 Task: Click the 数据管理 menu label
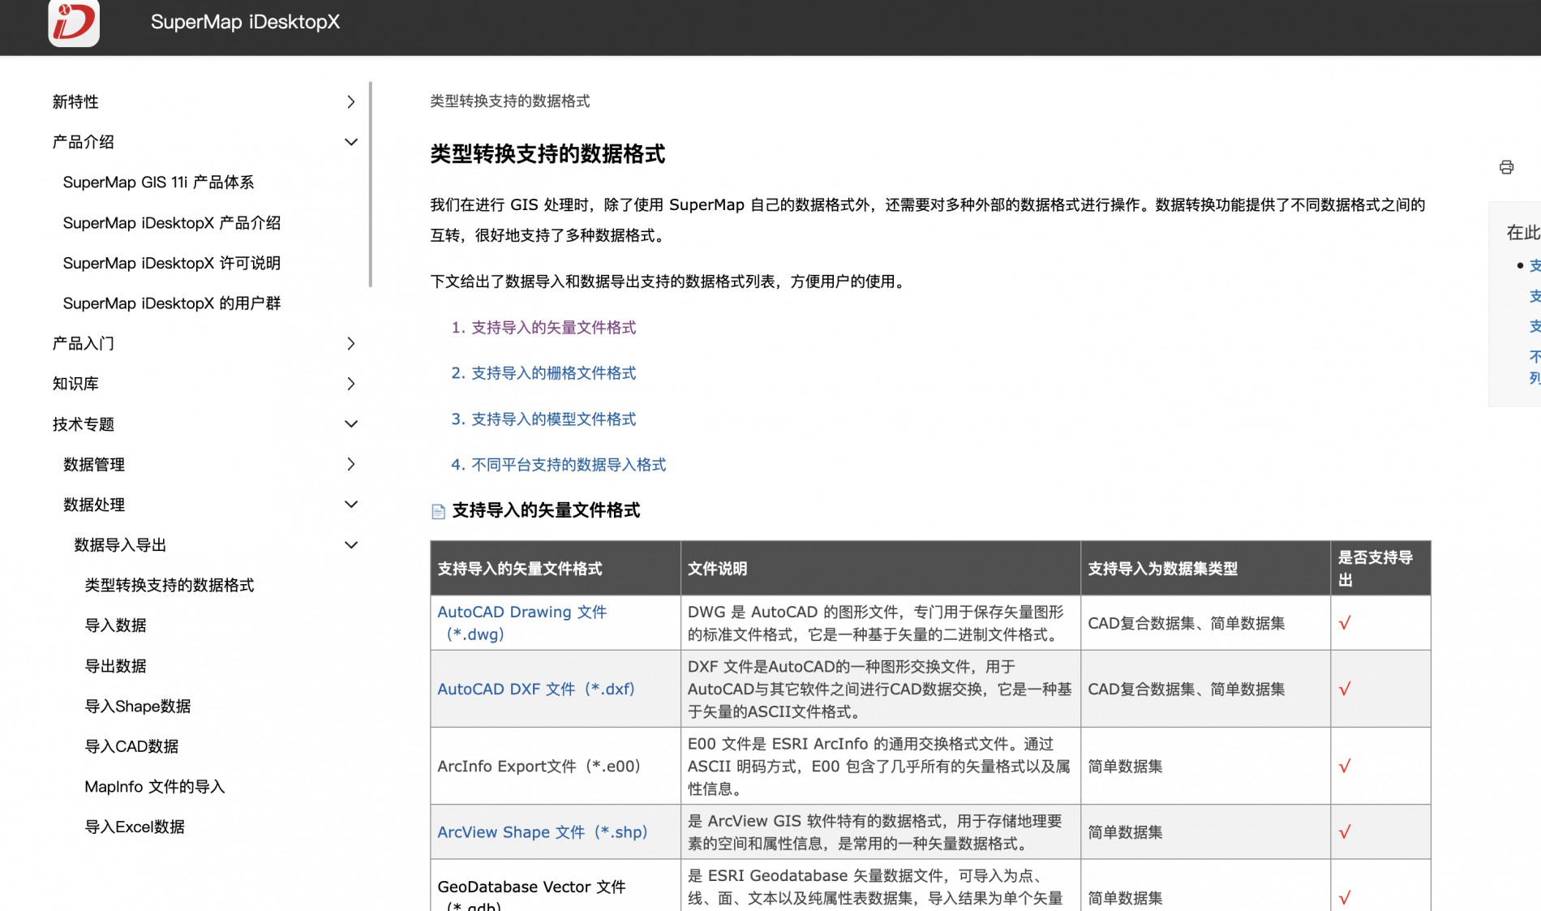click(x=94, y=464)
